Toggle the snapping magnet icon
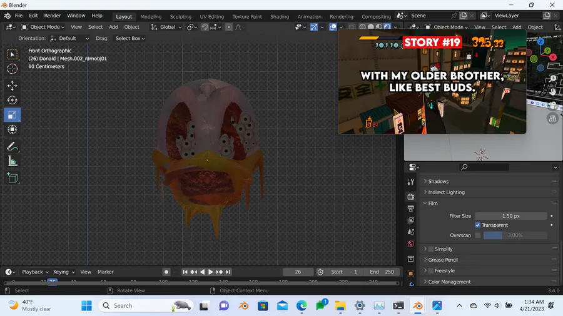The image size is (563, 316). click(x=205, y=27)
